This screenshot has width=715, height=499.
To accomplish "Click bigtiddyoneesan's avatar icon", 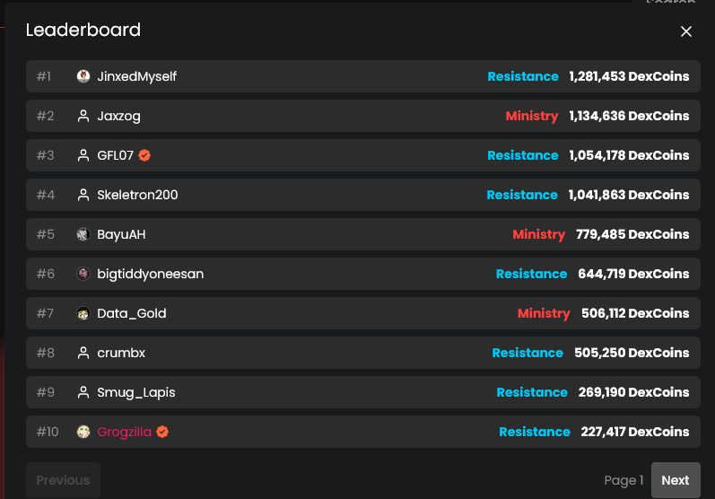I will coord(83,274).
